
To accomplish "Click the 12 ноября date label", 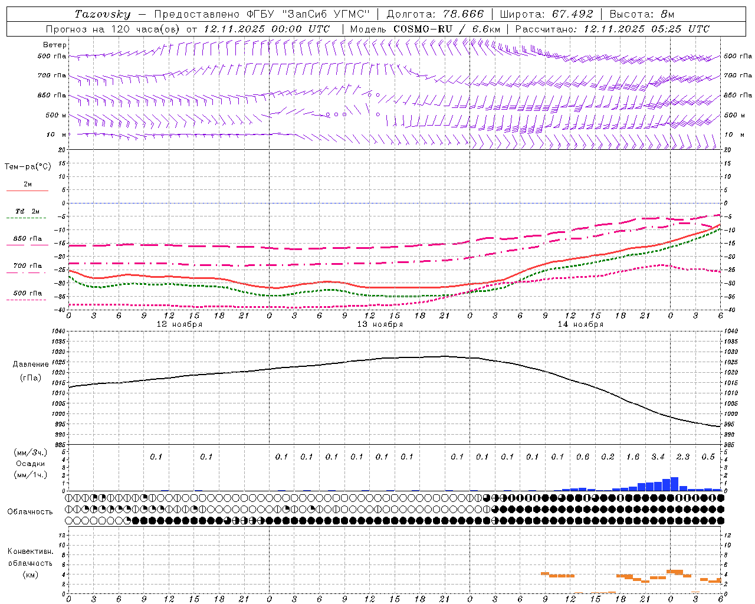I will tap(179, 324).
